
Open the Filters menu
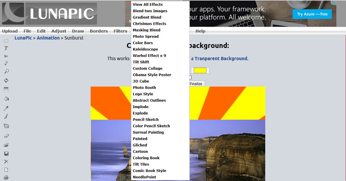point(120,31)
